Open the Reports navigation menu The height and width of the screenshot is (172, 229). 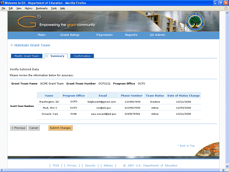pos(131,35)
